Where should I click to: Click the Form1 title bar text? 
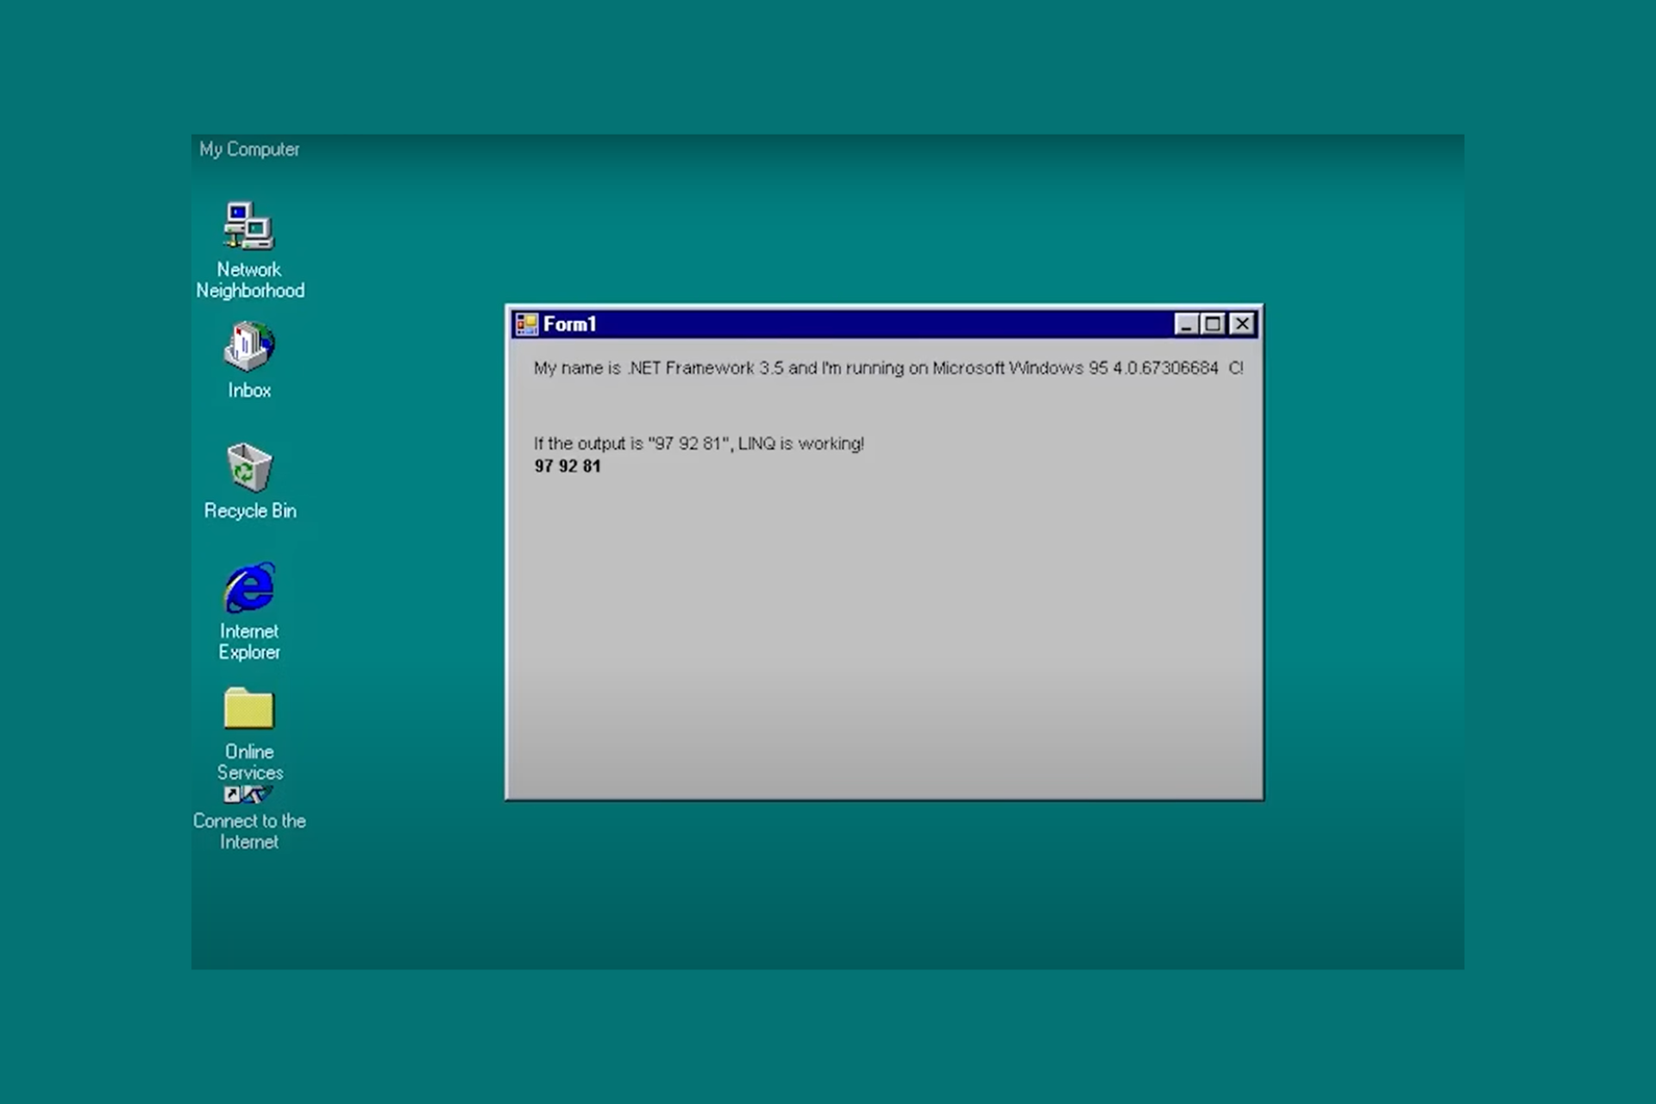click(x=569, y=324)
